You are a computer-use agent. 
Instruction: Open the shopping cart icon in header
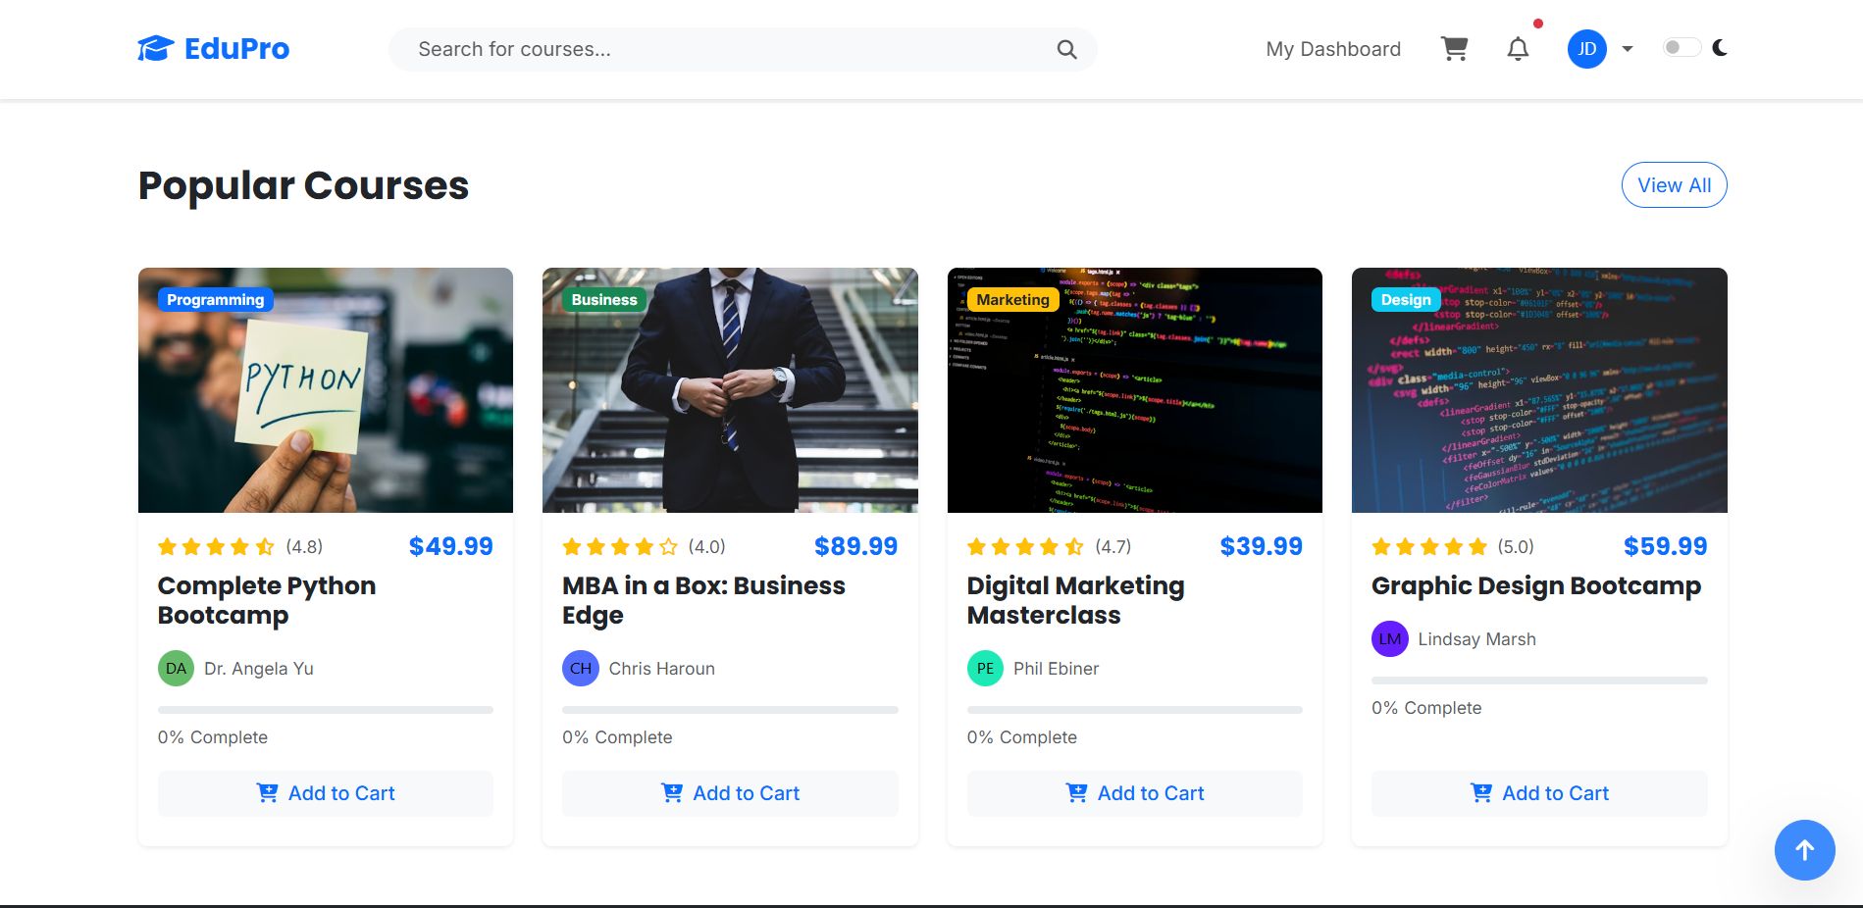pyautogui.click(x=1454, y=49)
